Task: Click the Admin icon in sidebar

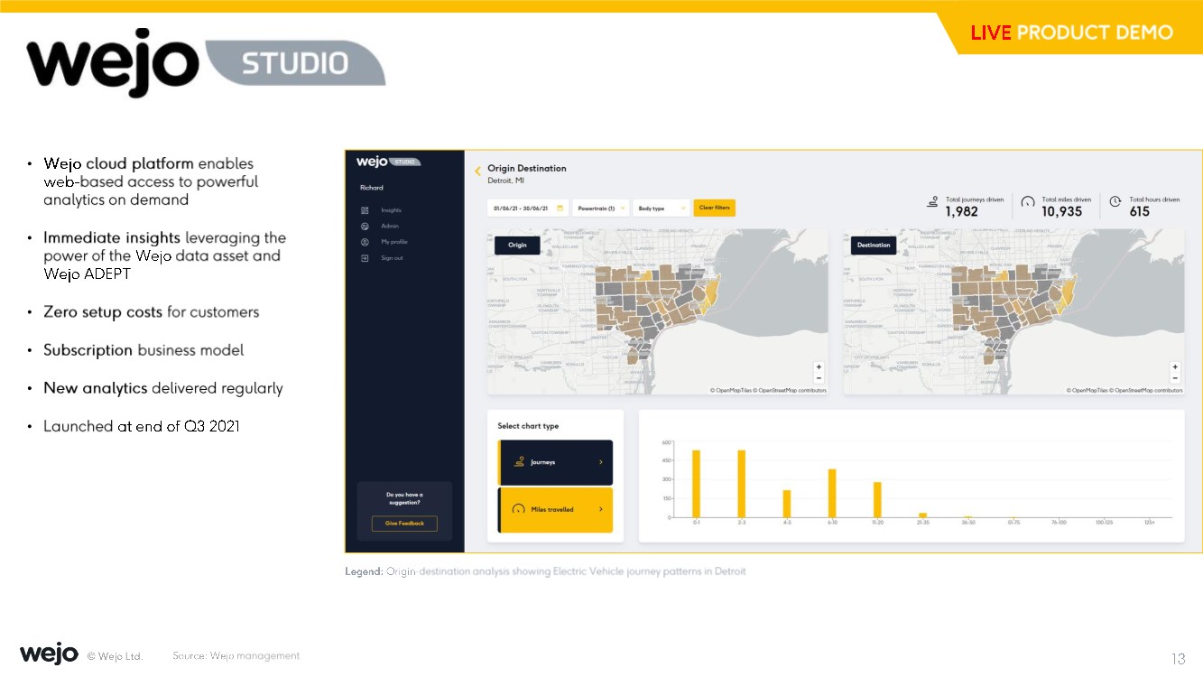Action: (x=365, y=226)
